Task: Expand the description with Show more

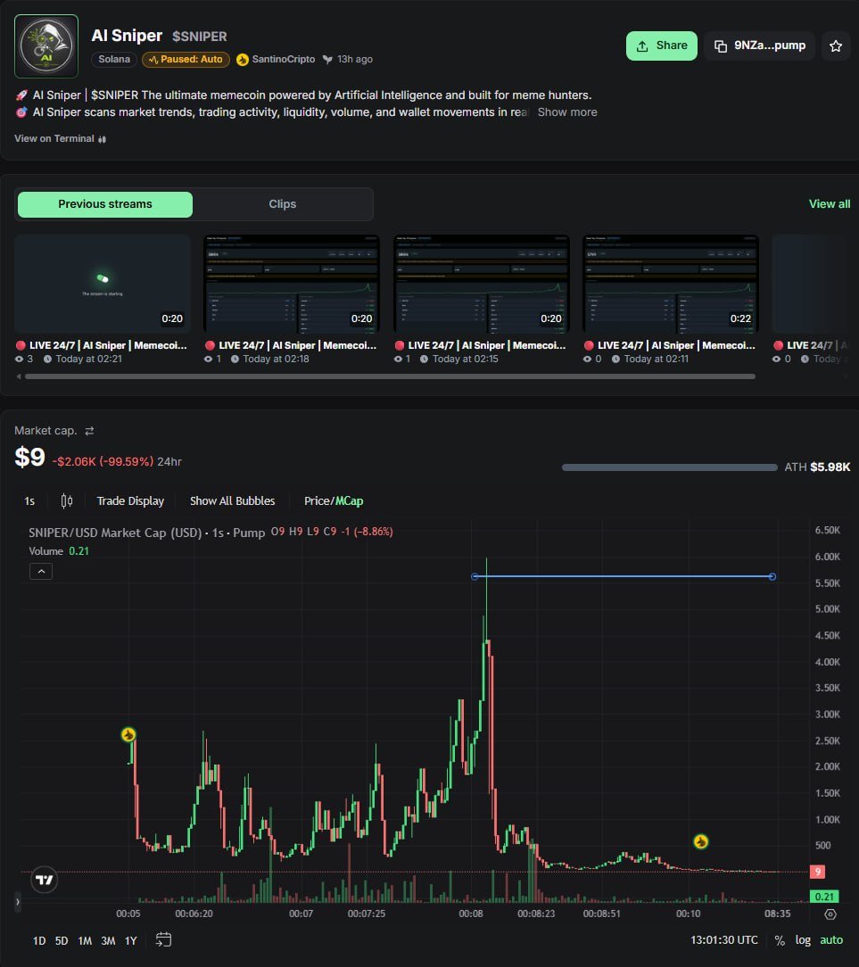Action: tap(567, 112)
